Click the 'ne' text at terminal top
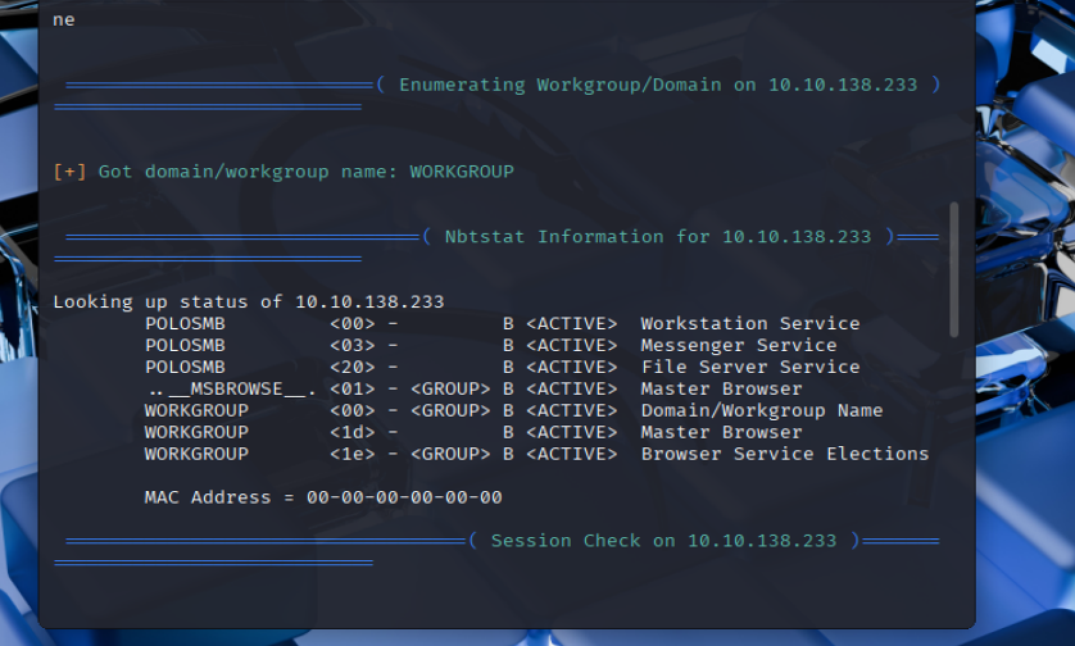The width and height of the screenshot is (1075, 646). coord(63,20)
